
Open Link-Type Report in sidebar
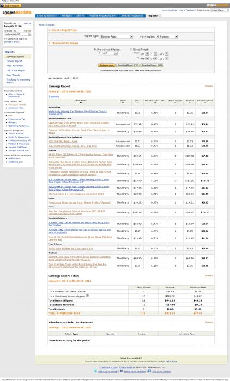[16, 70]
